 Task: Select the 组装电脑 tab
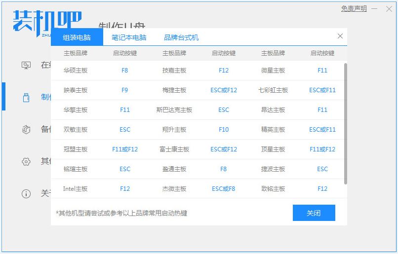click(77, 37)
